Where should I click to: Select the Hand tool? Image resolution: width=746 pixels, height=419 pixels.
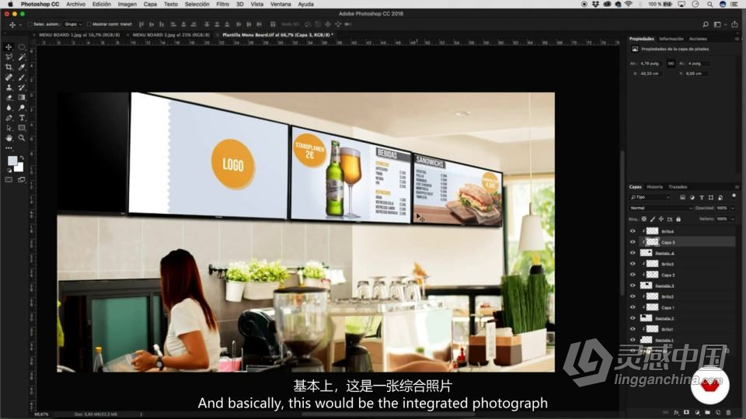coord(9,138)
